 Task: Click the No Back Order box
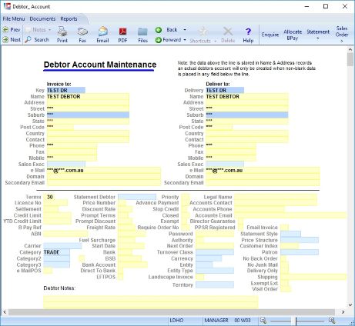tap(283, 258)
